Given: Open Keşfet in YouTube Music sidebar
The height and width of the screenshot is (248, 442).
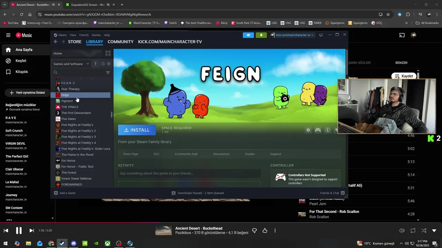Looking at the screenshot, I should (x=25, y=61).
